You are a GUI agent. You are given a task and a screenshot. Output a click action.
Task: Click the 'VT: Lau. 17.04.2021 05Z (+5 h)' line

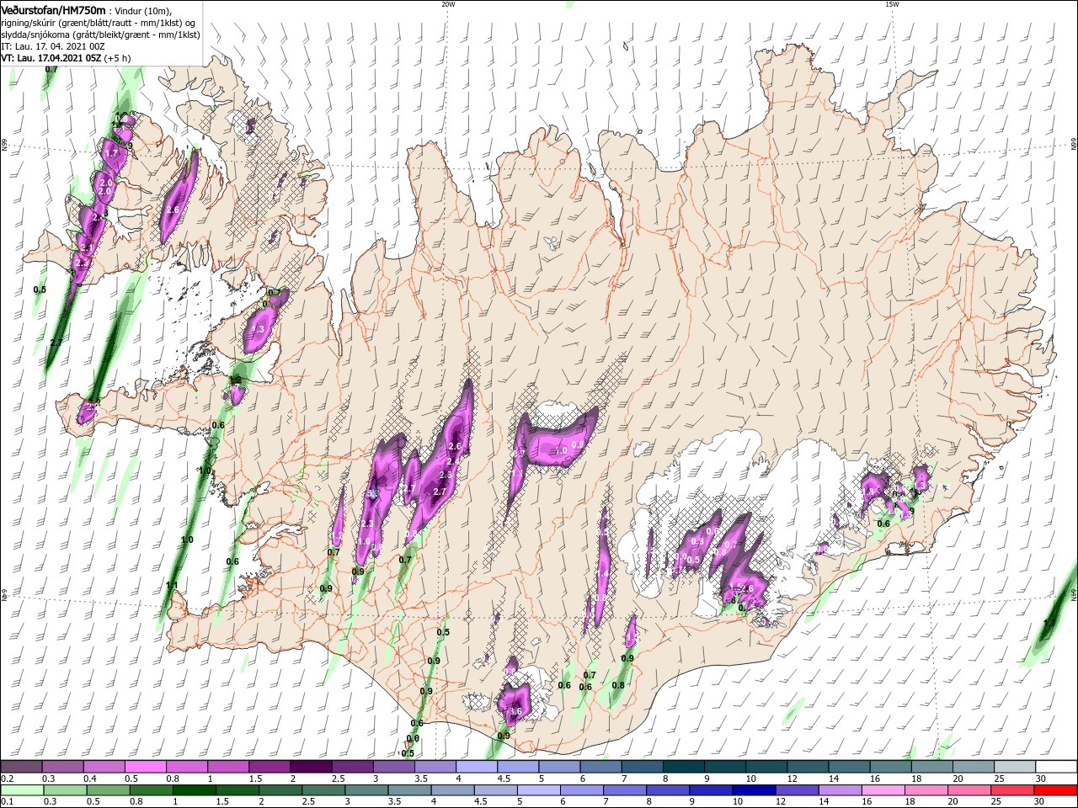coord(66,58)
